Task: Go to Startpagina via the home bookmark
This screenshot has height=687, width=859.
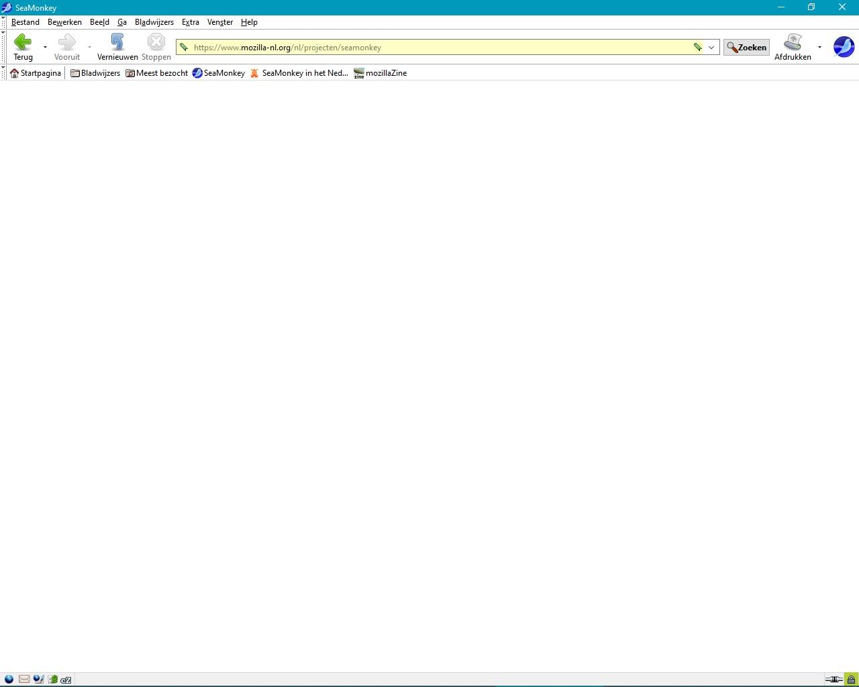Action: coord(35,73)
